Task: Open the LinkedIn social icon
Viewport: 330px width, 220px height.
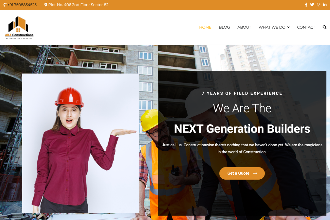Action: (325, 5)
